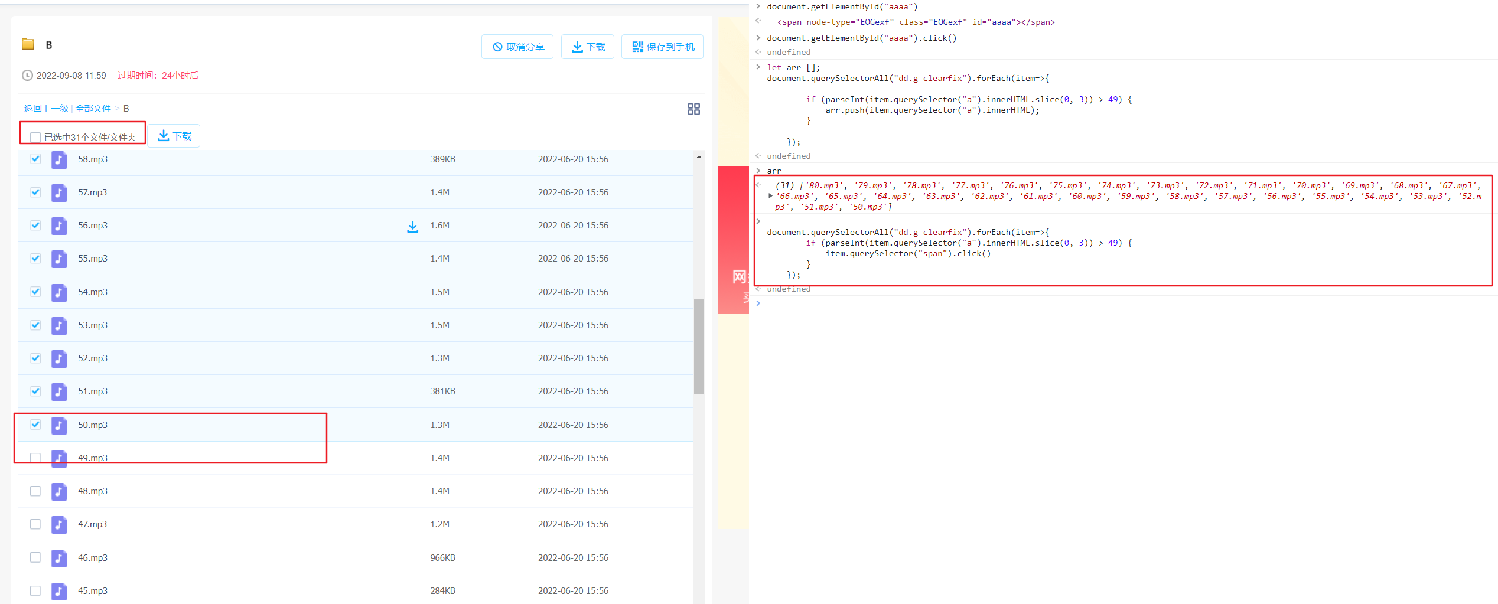Uncheck the 58.mp3 checkbox

pyautogui.click(x=35, y=159)
